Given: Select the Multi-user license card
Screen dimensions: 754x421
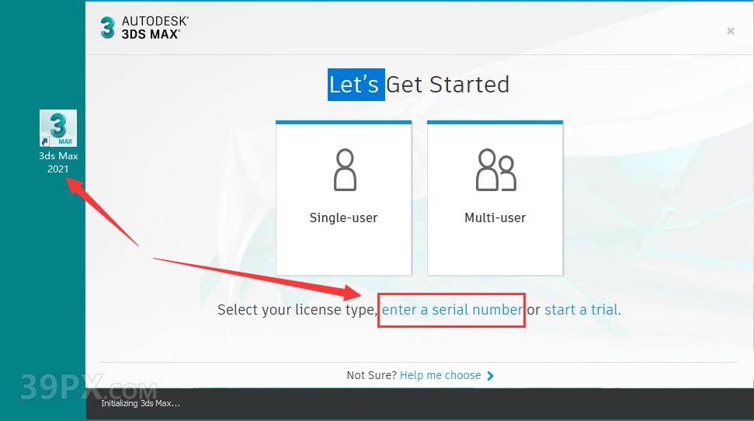Looking at the screenshot, I should [x=495, y=198].
